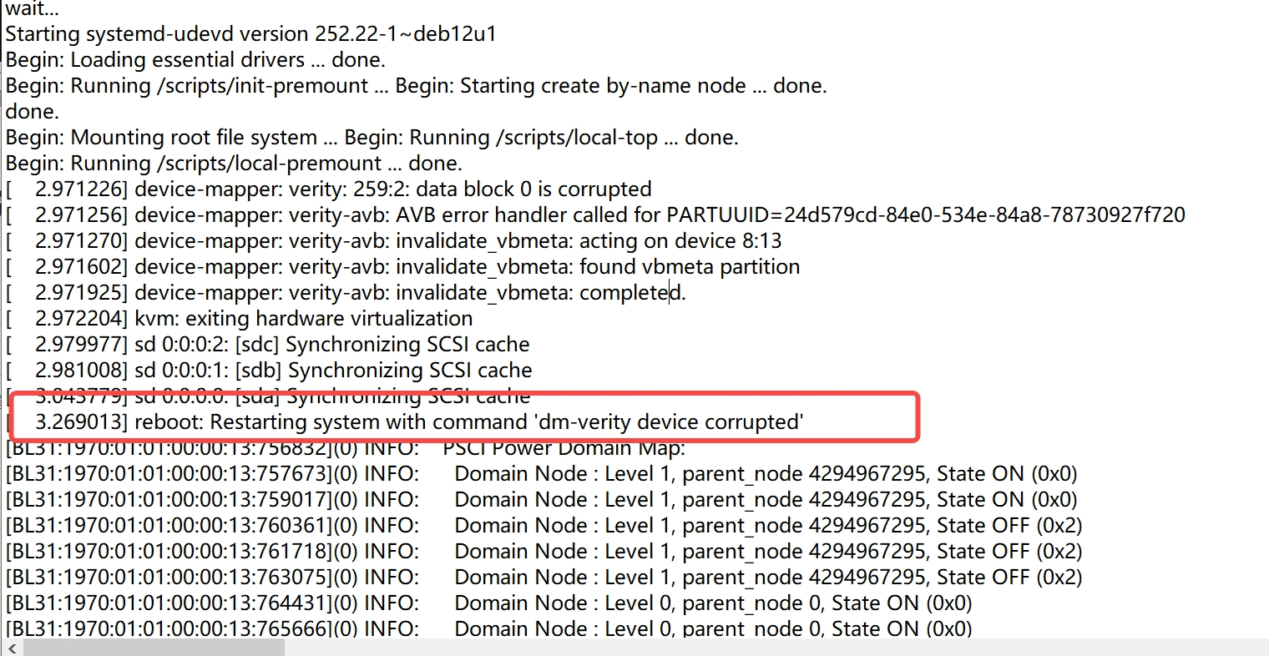Click the 'wait...' text at top
1269x656 pixels.
pos(33,9)
